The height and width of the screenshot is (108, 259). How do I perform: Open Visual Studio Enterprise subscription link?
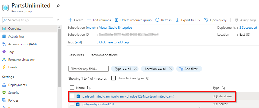click(x=115, y=28)
